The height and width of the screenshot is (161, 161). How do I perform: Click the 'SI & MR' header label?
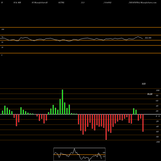(17, 3)
